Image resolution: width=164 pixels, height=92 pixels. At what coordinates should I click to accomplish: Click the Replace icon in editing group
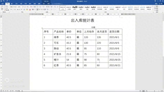click(x=155, y=8)
